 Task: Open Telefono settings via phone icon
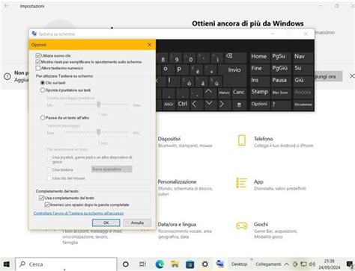pyautogui.click(x=241, y=140)
